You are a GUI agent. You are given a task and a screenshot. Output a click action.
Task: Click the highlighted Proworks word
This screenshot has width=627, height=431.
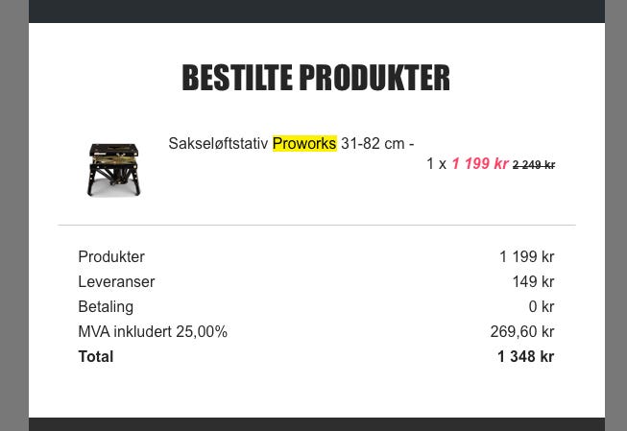pyautogui.click(x=304, y=144)
